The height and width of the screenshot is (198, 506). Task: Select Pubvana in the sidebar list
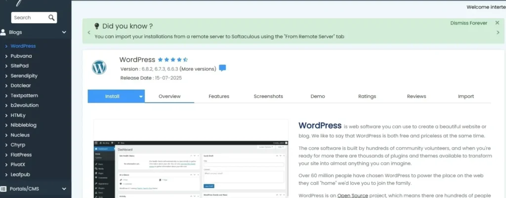click(x=21, y=56)
